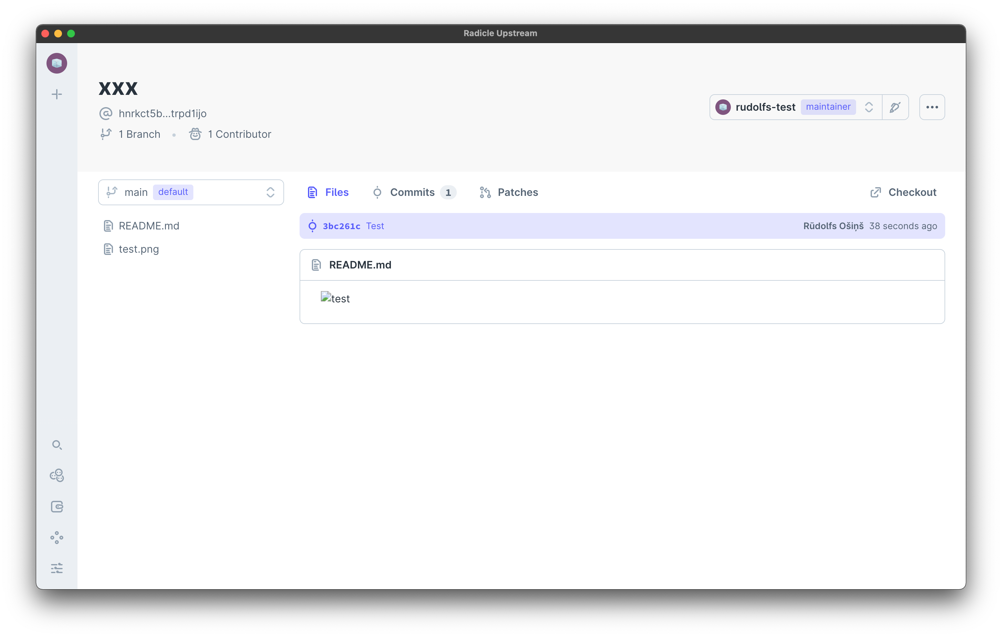Open the three-dot overflow menu
The width and height of the screenshot is (1002, 637).
point(932,107)
